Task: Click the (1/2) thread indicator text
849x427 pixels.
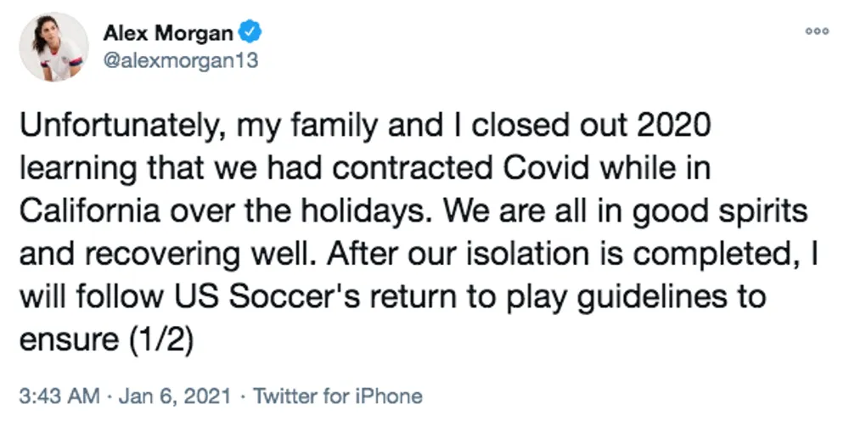Action: click(x=160, y=340)
